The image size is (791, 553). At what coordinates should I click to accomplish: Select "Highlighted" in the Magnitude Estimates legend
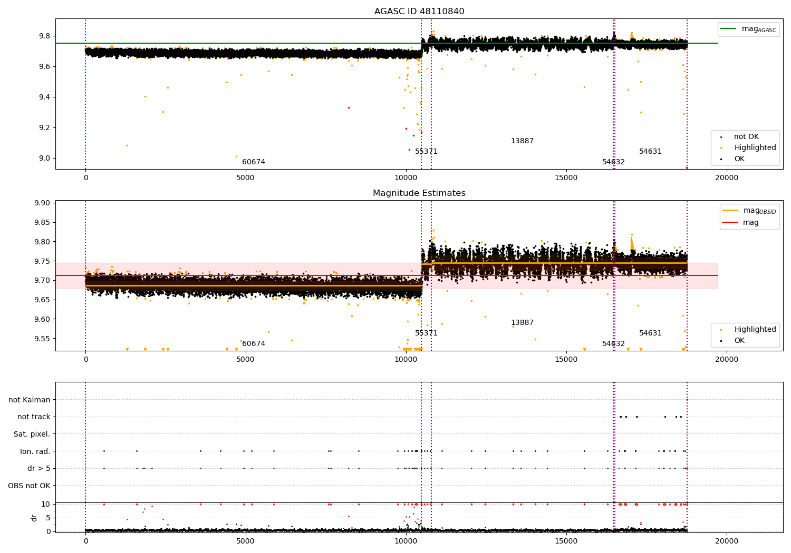tap(755, 330)
